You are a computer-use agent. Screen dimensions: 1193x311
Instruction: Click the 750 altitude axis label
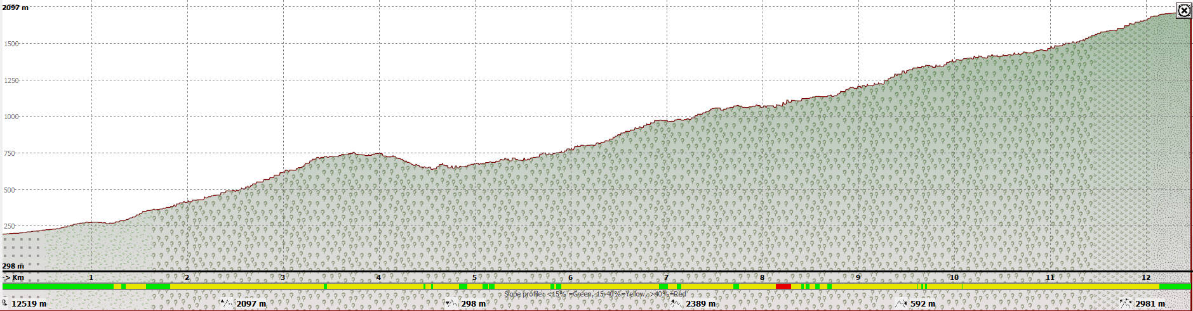9,153
